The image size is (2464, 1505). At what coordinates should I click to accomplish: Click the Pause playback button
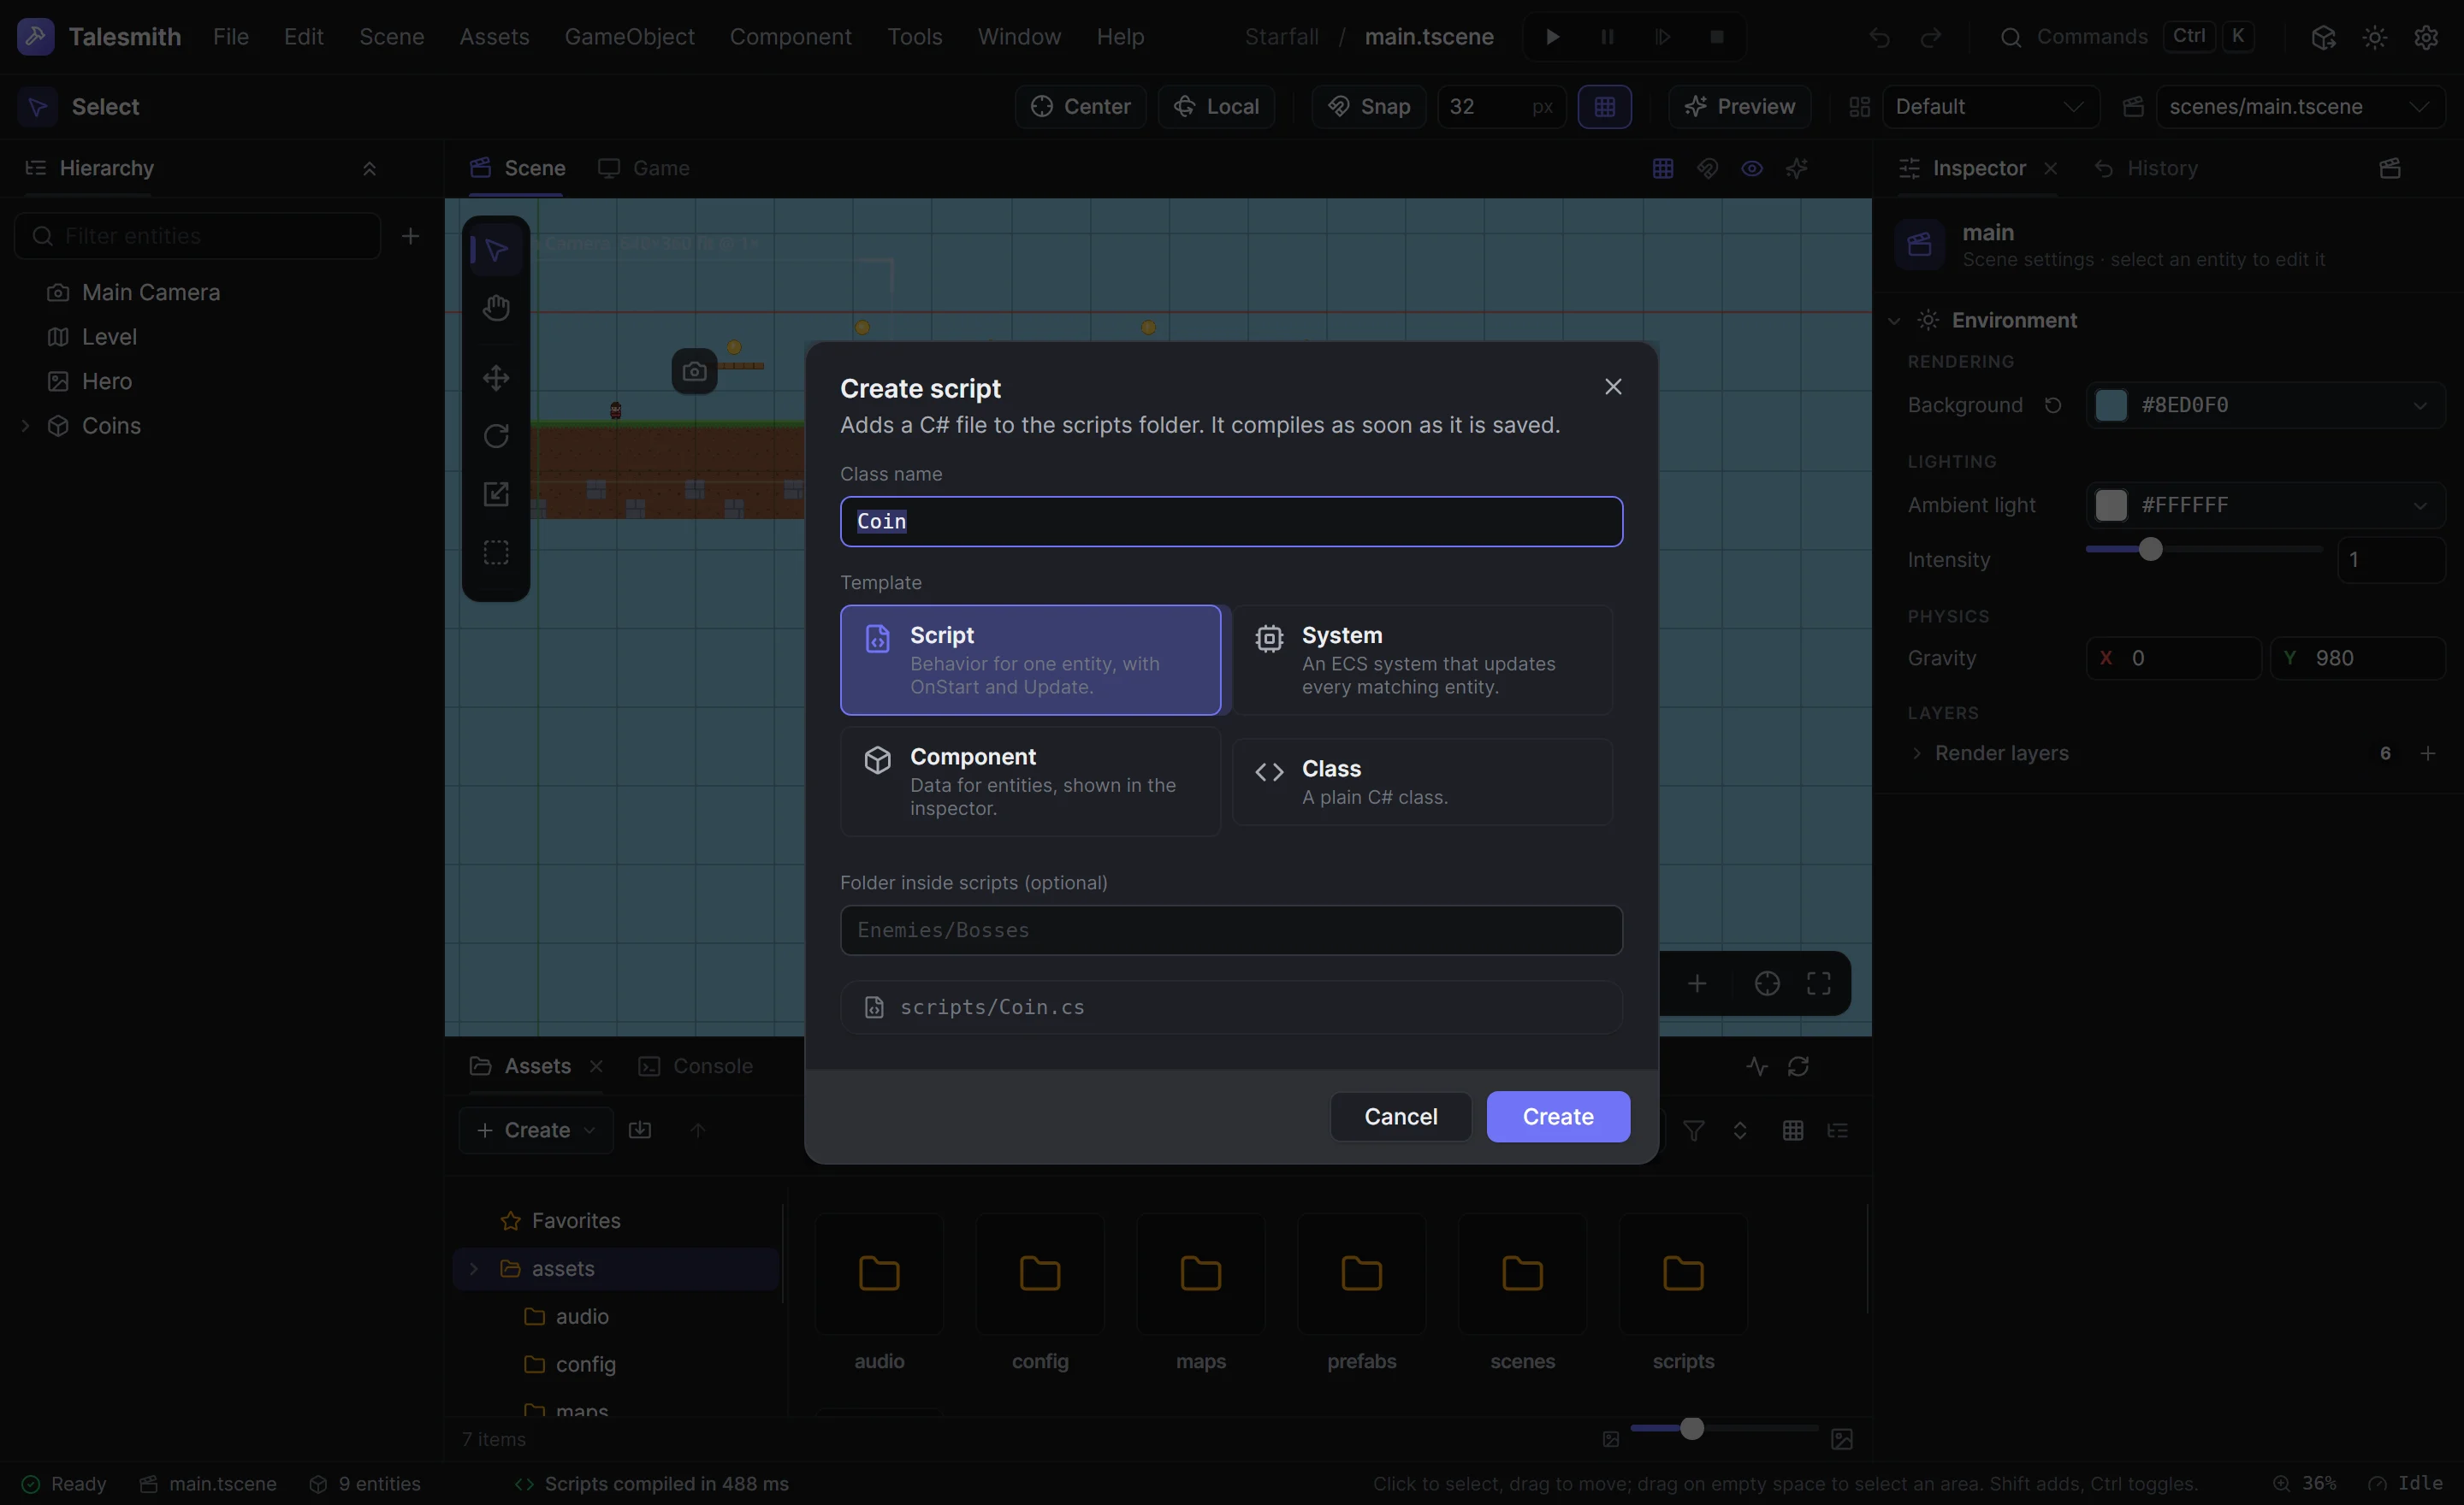pyautogui.click(x=1607, y=37)
